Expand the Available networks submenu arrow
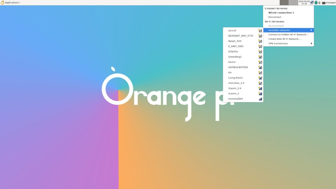The image size is (336, 189). click(x=311, y=30)
